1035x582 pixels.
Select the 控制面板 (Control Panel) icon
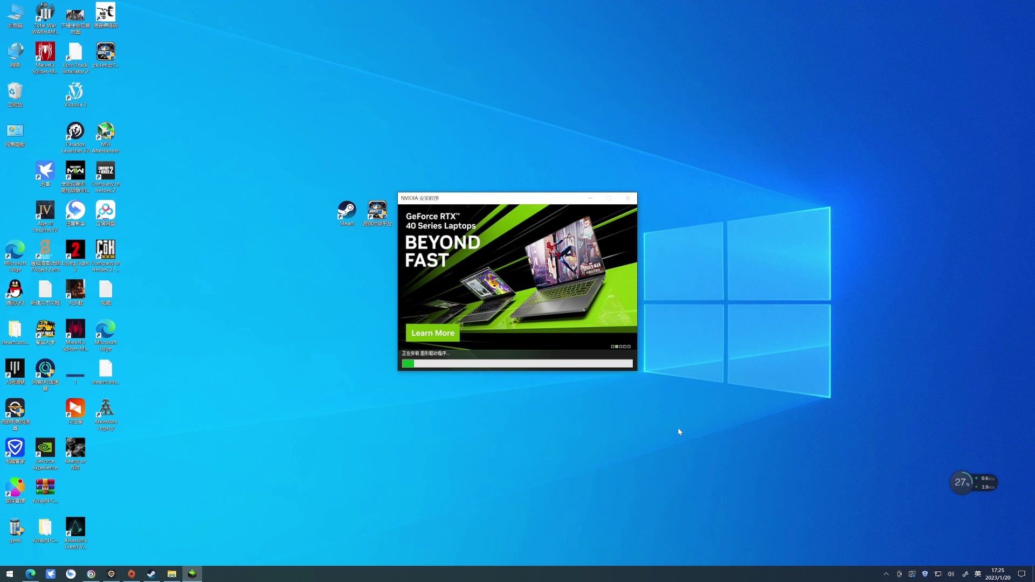15,135
